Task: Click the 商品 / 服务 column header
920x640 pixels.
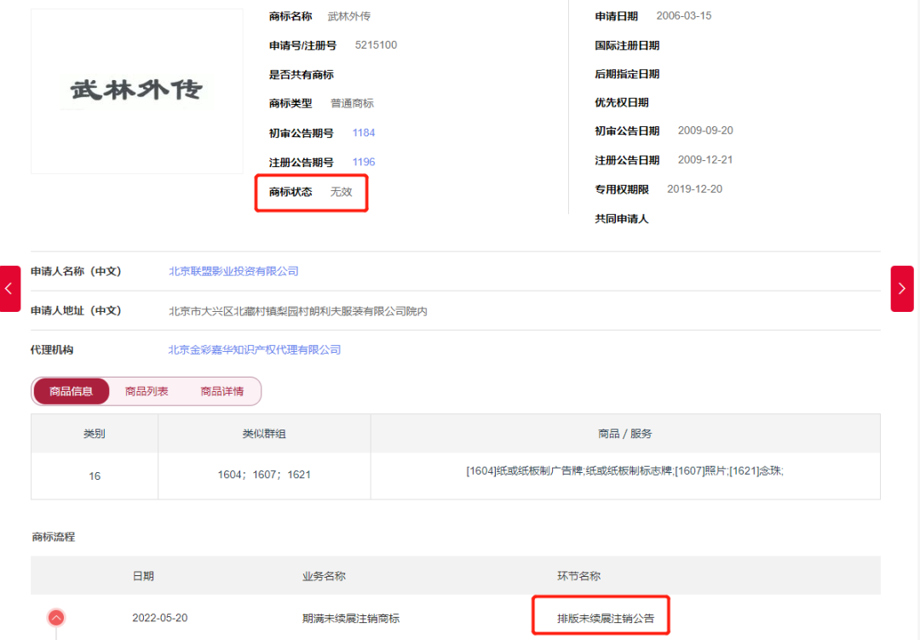Action: (x=625, y=434)
